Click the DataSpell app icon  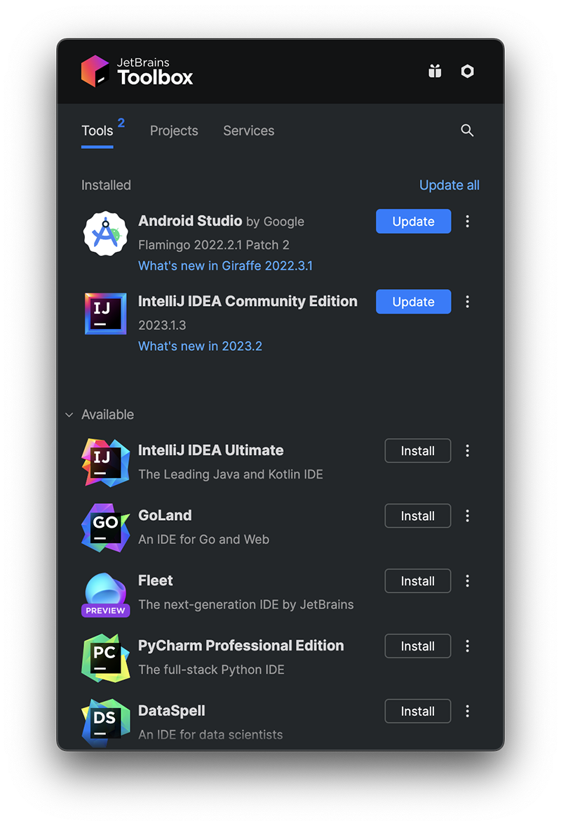coord(105,721)
